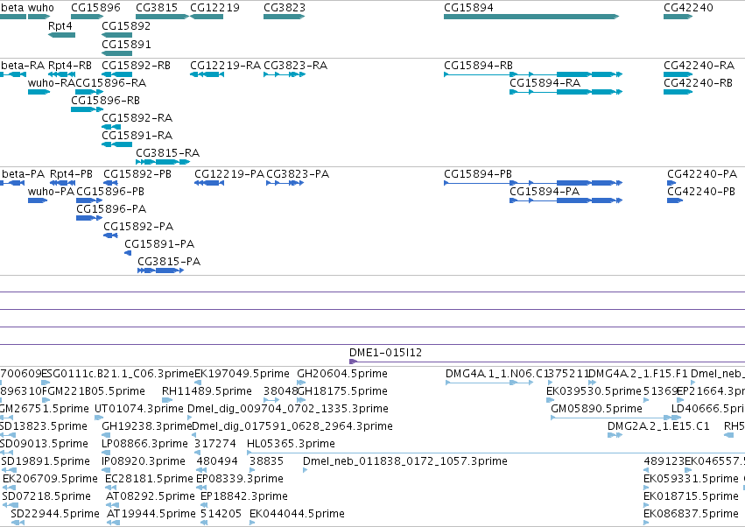Select the DME1-015I12 BAC clone label
This screenshot has width=745, height=527.
point(385,353)
